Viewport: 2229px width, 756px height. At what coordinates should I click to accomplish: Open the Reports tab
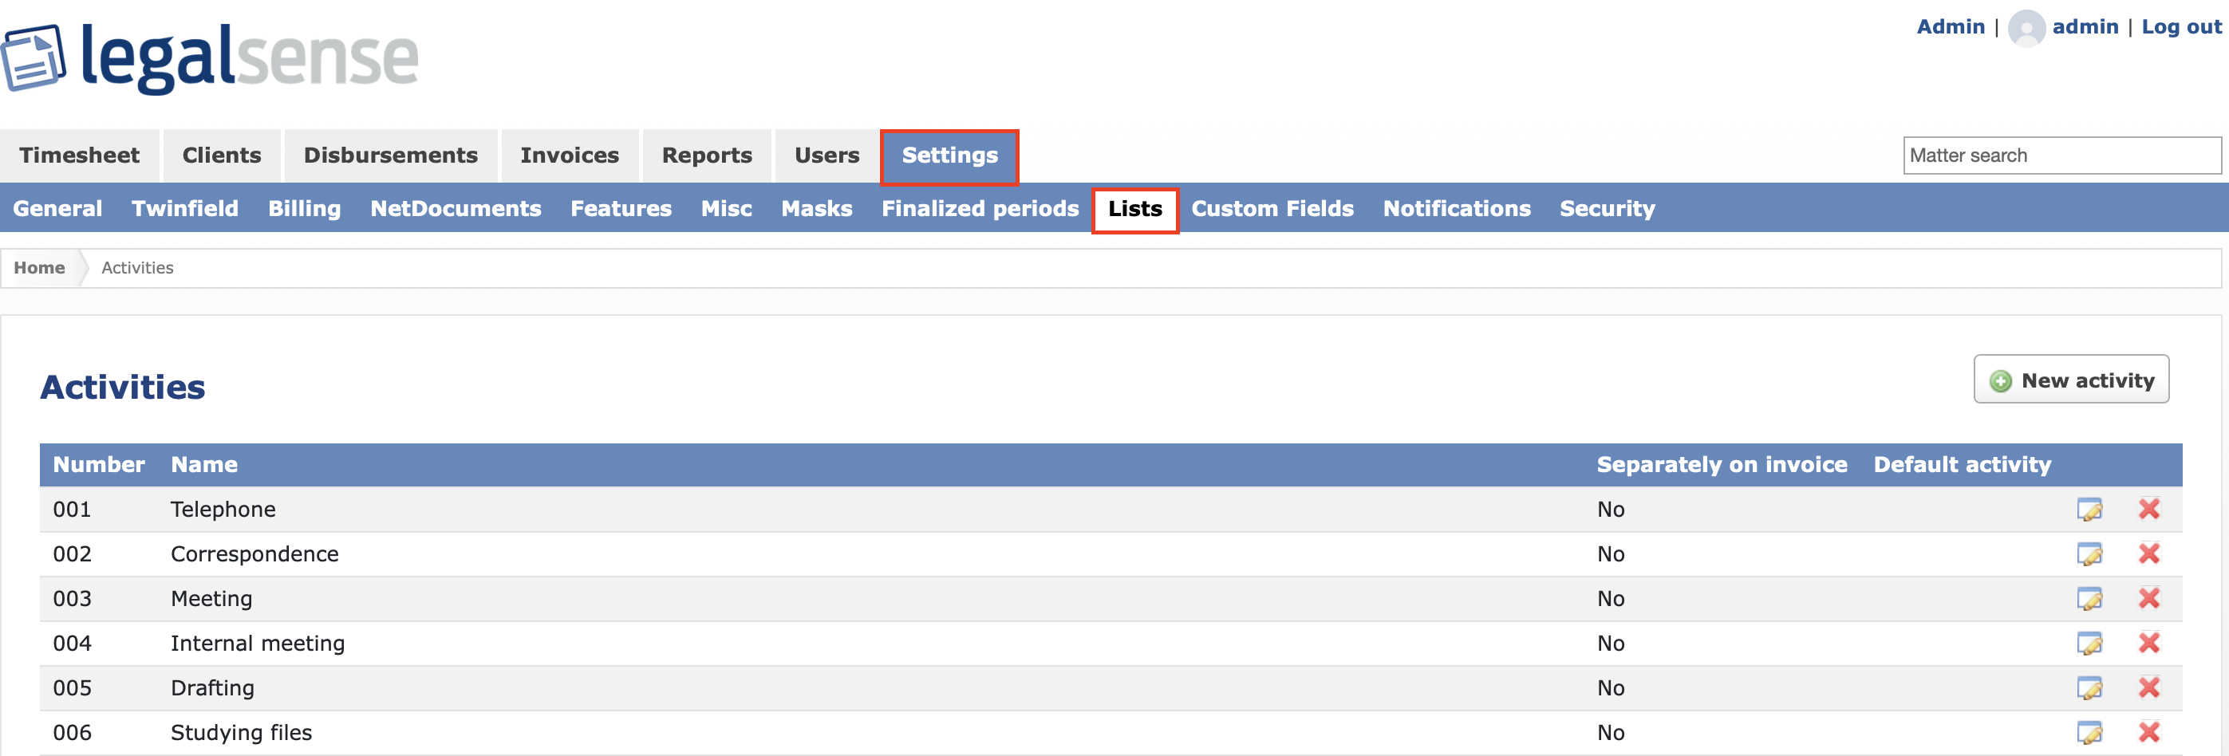[707, 156]
